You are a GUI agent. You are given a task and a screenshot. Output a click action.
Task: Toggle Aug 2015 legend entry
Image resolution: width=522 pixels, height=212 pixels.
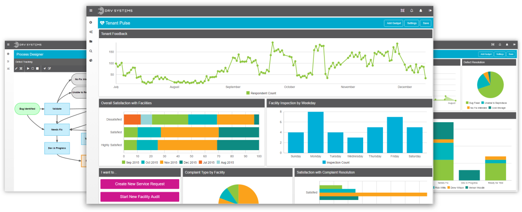click(225, 162)
